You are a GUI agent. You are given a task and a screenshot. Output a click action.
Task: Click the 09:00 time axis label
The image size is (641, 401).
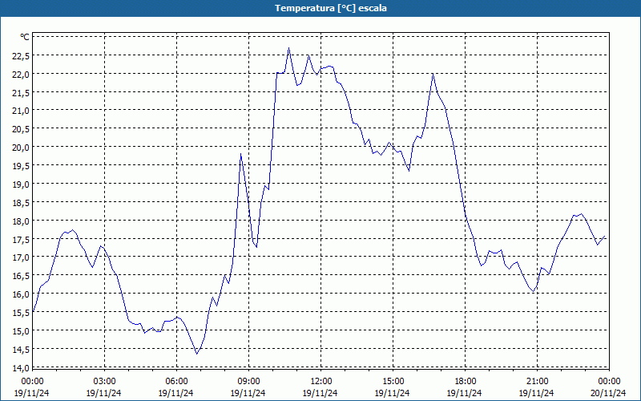(248, 382)
